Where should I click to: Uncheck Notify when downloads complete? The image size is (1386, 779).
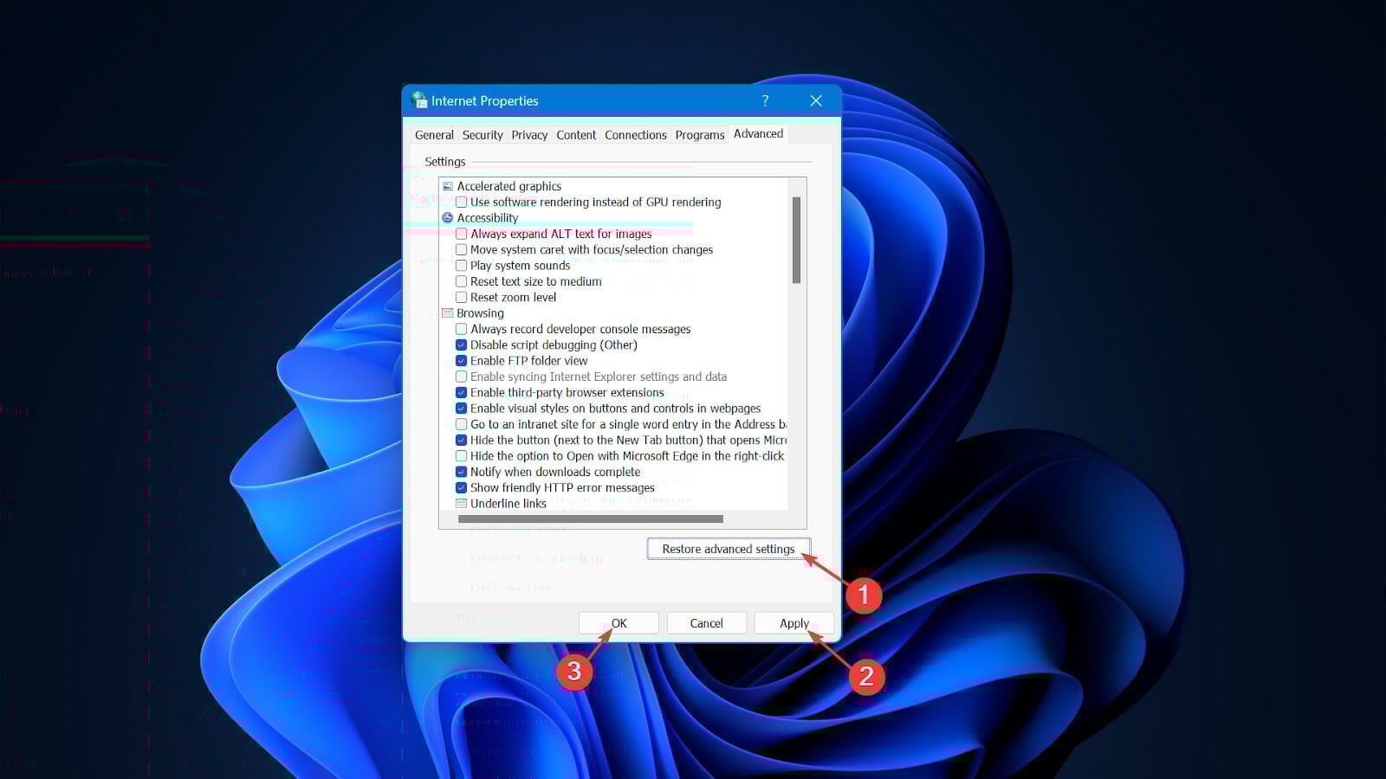point(461,472)
